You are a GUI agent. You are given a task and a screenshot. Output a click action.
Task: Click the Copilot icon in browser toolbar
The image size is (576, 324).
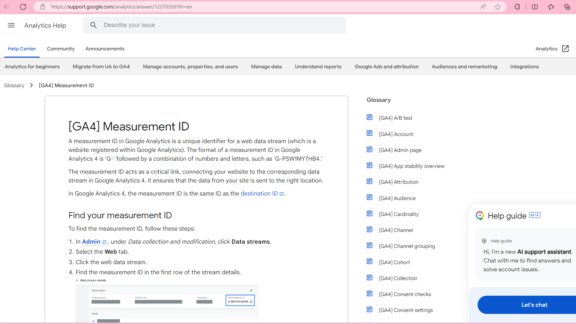[568, 7]
